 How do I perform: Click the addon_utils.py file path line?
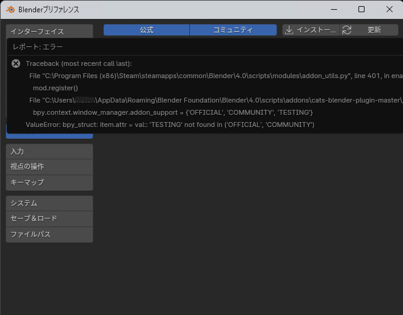216,76
